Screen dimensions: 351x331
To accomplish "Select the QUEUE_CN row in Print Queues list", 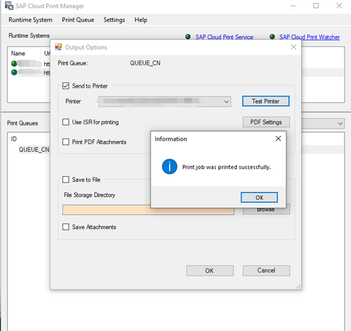I will pos(34,150).
